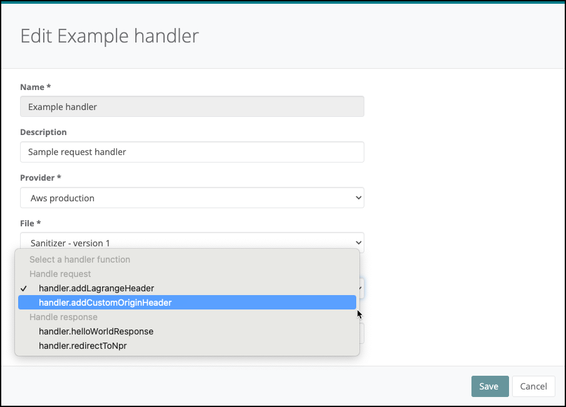Click into the Description text field

[x=192, y=152]
